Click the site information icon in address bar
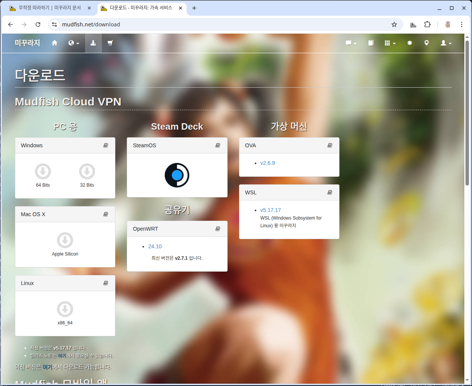This screenshot has width=472, height=386. point(54,24)
